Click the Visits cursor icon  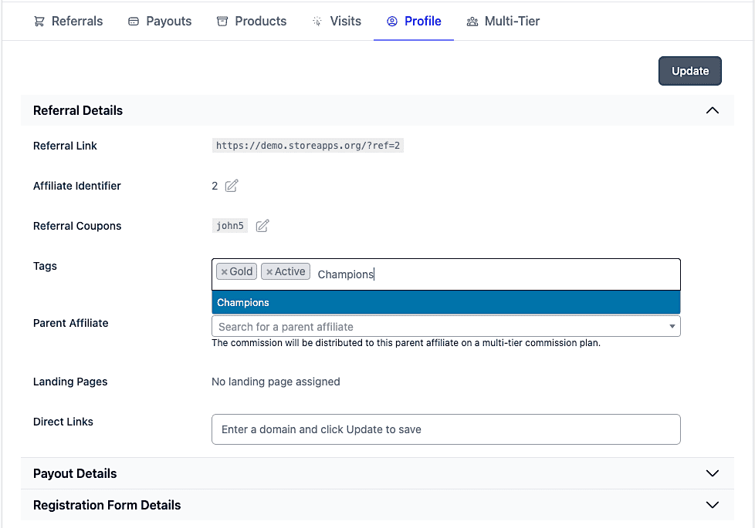[317, 21]
